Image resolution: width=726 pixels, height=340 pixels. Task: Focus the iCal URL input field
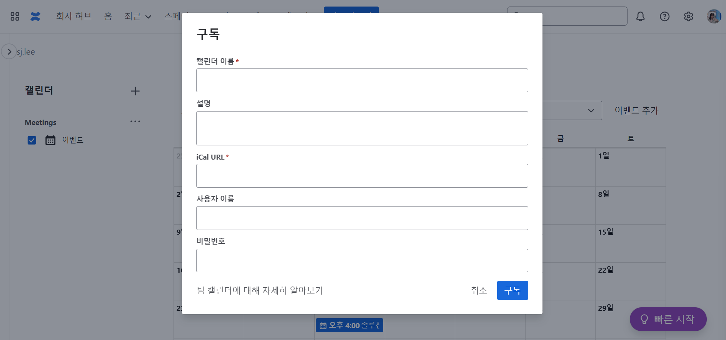pos(362,176)
